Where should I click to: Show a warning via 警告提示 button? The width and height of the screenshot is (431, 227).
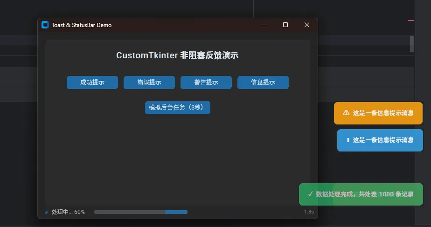[206, 82]
